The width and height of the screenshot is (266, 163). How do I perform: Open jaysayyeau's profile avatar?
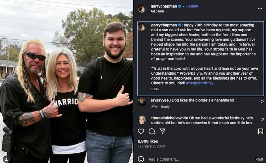pos(142,102)
